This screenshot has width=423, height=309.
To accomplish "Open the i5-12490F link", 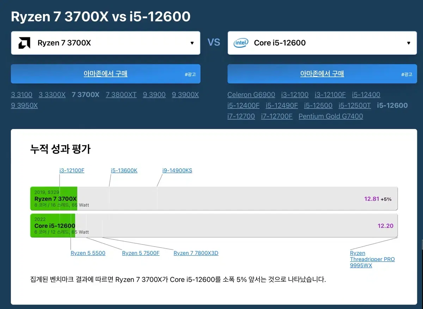I will click(x=282, y=105).
